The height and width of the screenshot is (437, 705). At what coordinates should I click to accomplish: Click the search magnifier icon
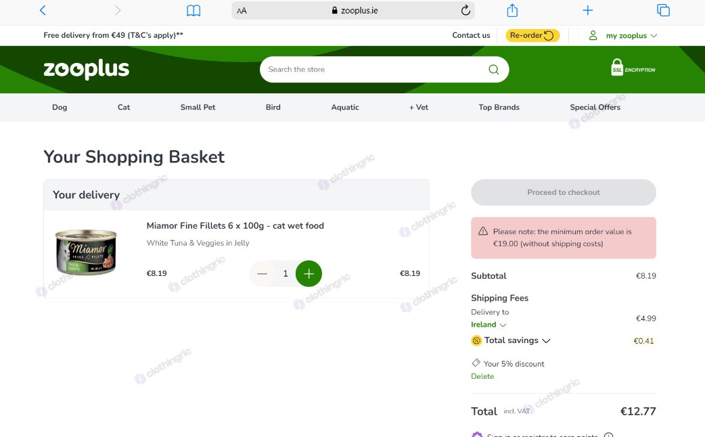tap(494, 69)
